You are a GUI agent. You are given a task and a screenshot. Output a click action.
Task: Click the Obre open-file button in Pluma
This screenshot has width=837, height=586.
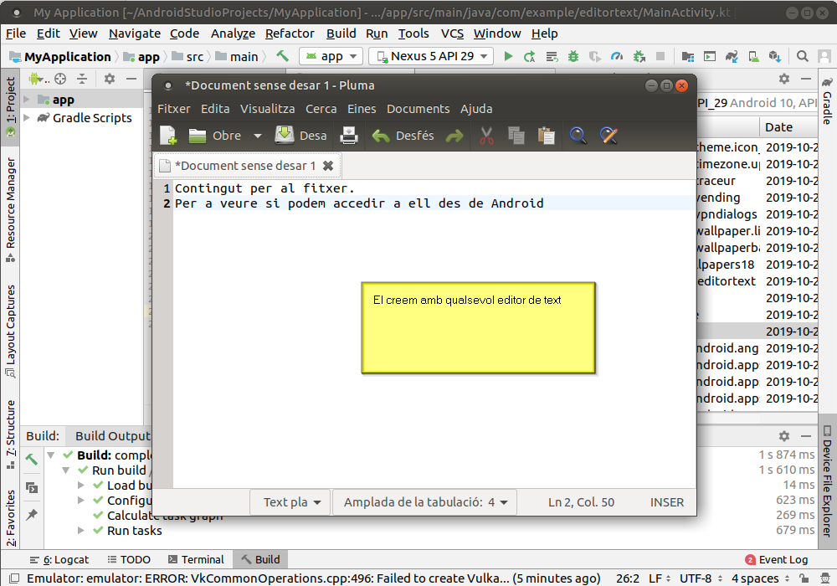point(214,136)
